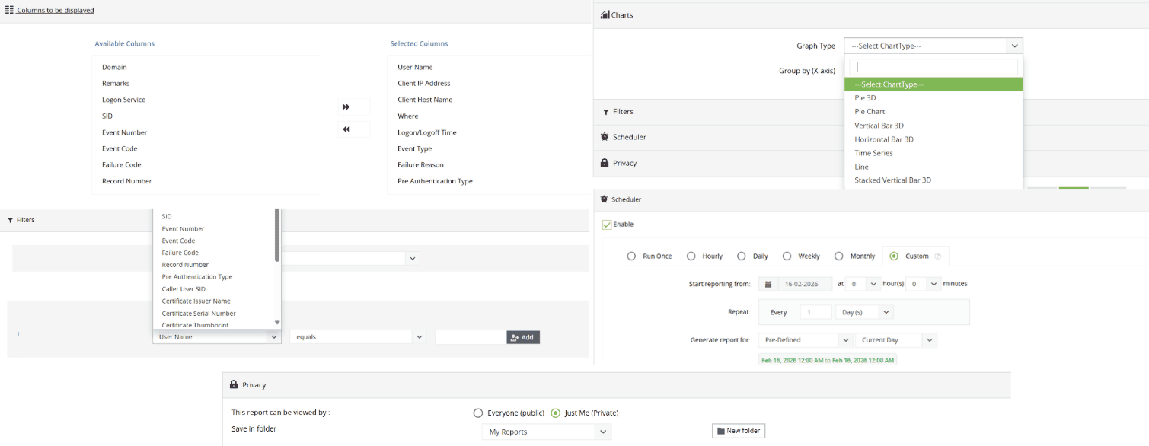Click the funnel icon in the Filters header
The image size is (1149, 446).
[x=9, y=220]
